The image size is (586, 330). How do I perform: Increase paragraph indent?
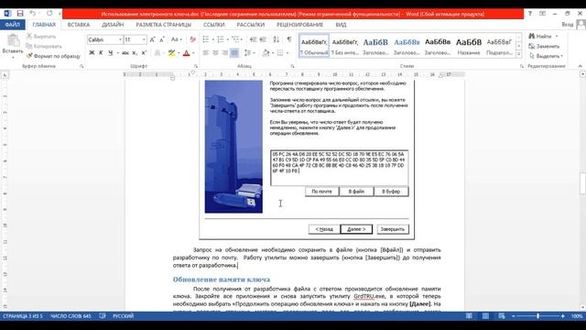click(x=263, y=39)
